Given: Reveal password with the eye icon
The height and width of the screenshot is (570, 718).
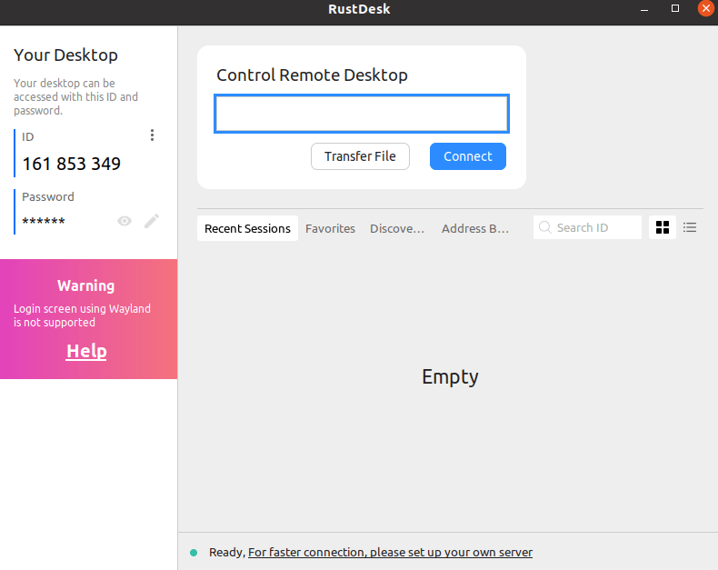Looking at the screenshot, I should click(125, 221).
